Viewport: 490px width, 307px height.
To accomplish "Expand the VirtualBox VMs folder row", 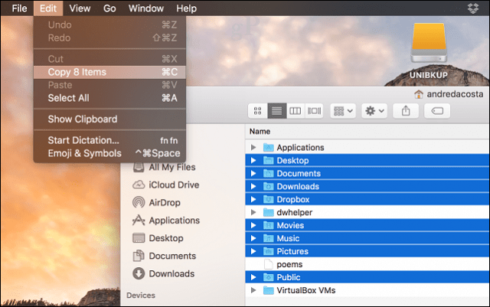I will pos(253,290).
